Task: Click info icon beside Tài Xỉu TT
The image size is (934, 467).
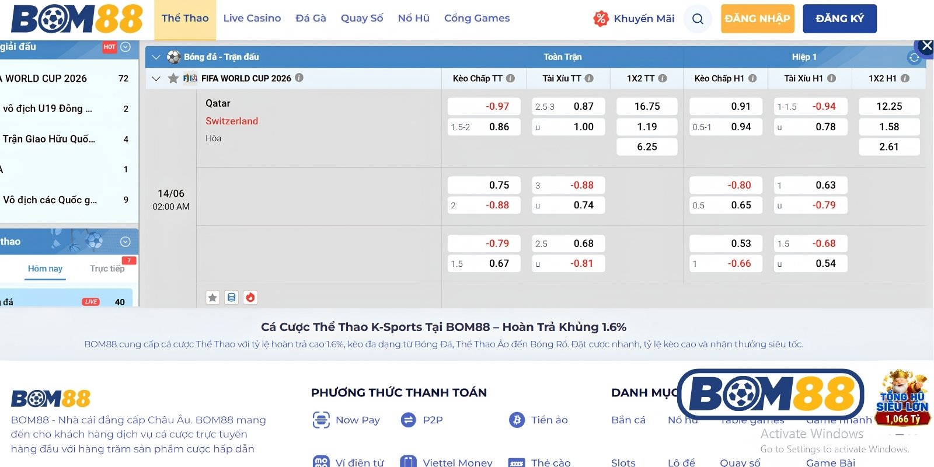Action: (589, 78)
